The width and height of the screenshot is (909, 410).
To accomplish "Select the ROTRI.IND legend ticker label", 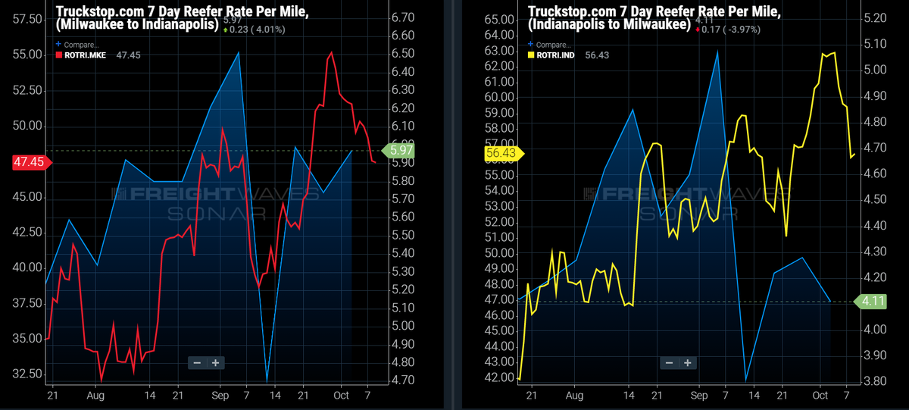I will point(558,55).
